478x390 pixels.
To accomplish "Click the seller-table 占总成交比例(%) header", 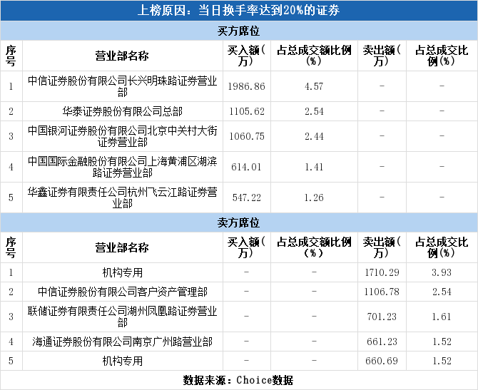I will [x=442, y=247].
